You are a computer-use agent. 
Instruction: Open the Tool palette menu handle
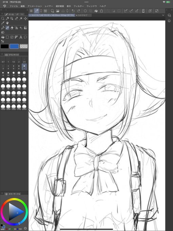point(2,14)
